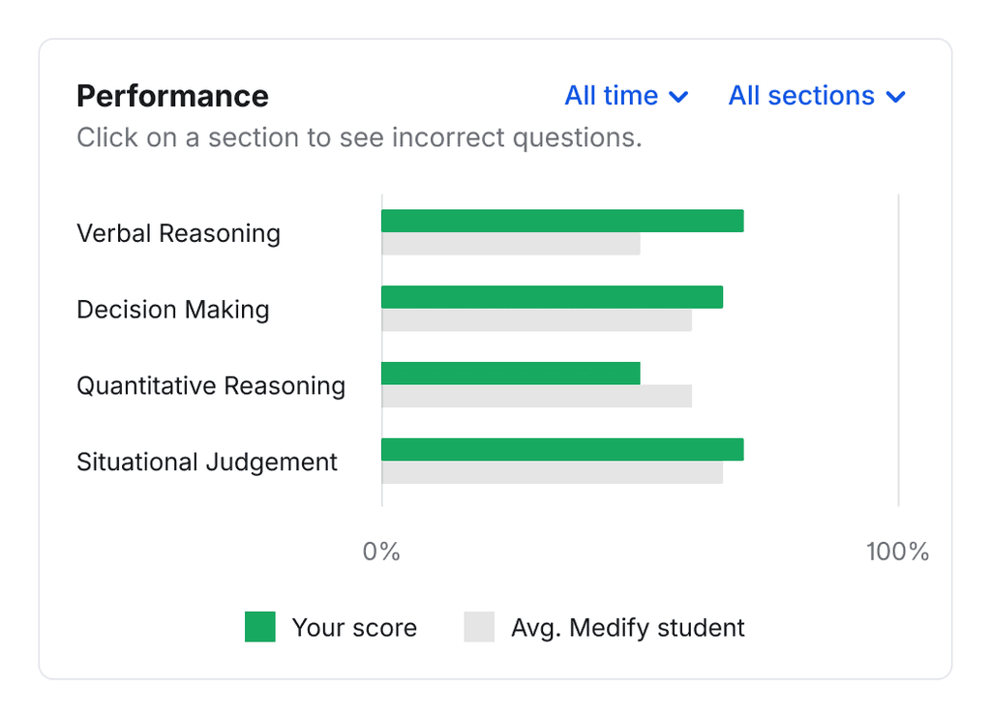Click the green Decision Making score bar
The width and height of the screenshot is (991, 718).
(x=552, y=297)
